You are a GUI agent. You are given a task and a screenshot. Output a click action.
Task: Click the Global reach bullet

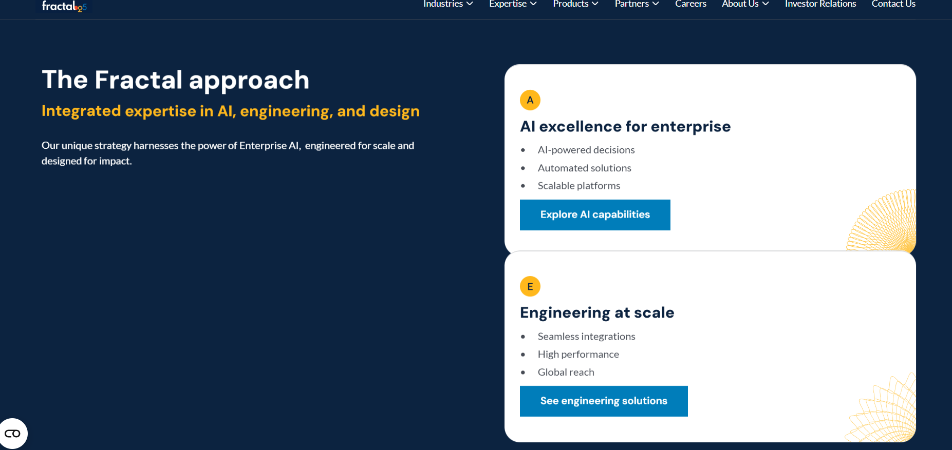point(566,372)
